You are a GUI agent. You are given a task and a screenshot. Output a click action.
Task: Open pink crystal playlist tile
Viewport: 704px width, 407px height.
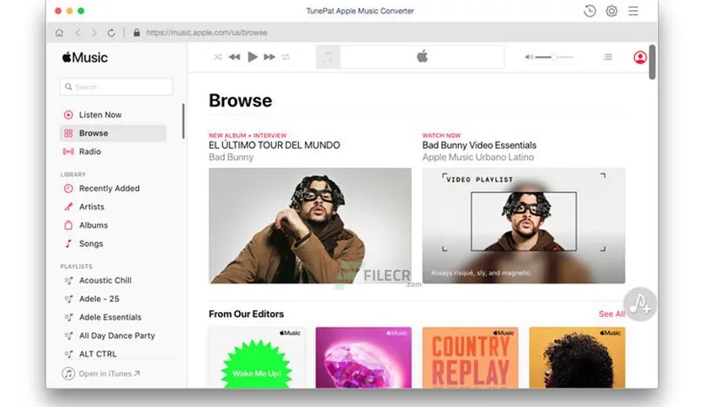tap(363, 357)
